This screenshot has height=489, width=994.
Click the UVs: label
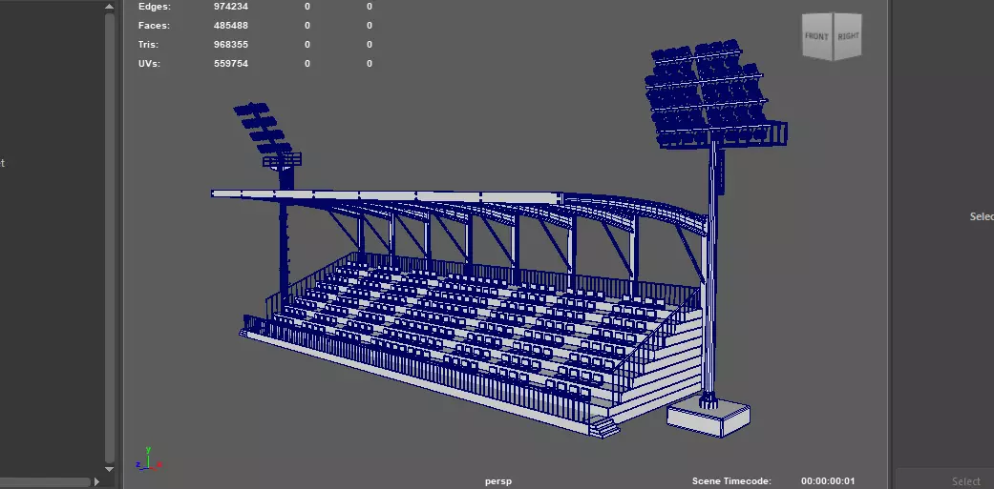149,63
